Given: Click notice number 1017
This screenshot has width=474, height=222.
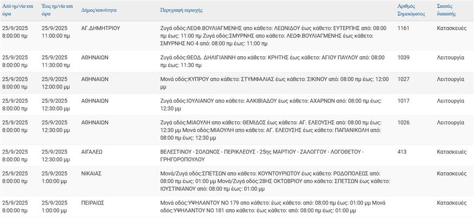Looking at the screenshot, I should tap(404, 101).
